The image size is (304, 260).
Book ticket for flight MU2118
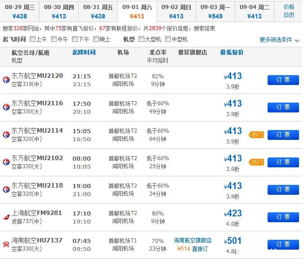pos(283,190)
